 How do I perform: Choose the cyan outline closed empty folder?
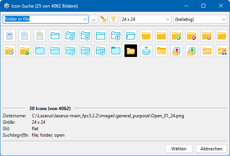point(101,36)
